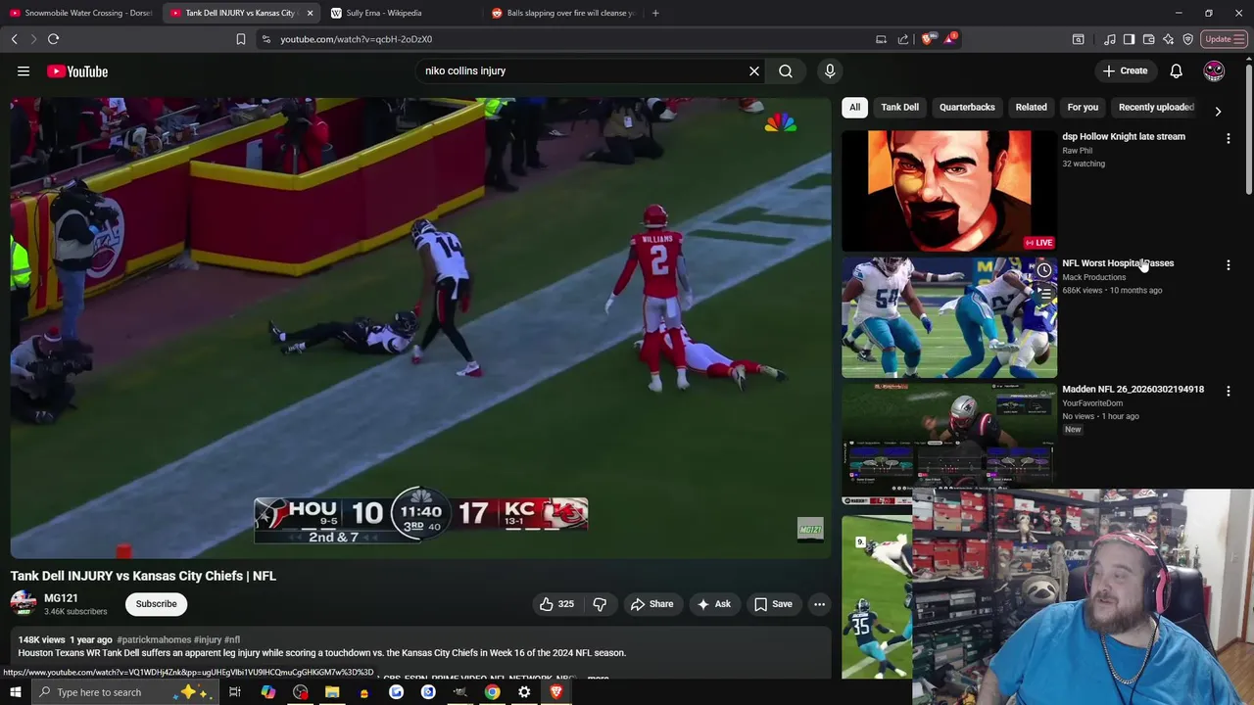Screen dimensions: 1254x705
Task: Open a new browser tab
Action: click(x=655, y=13)
